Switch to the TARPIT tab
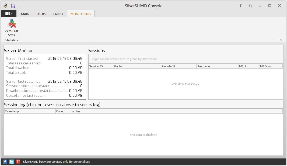This screenshot has height=166, width=287. 58,14
